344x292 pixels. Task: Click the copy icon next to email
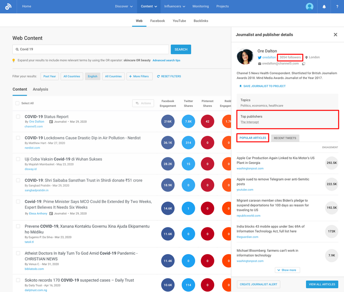click(x=303, y=63)
